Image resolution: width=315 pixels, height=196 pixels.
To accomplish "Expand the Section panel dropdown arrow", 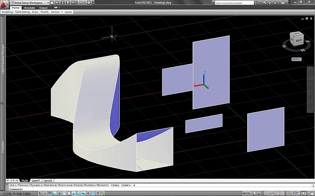I will (x=62, y=12).
